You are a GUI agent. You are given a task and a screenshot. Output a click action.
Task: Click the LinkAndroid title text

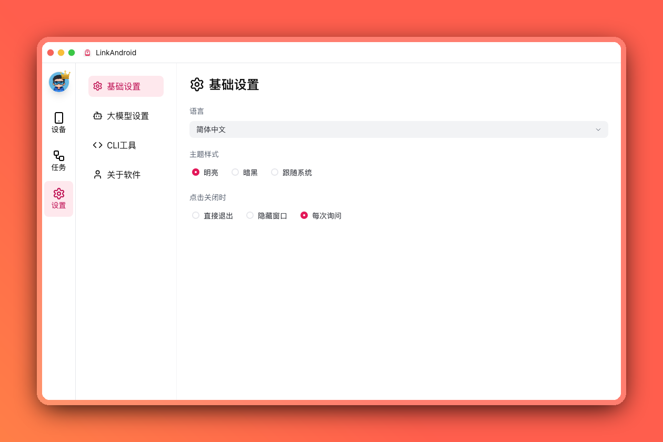click(116, 53)
